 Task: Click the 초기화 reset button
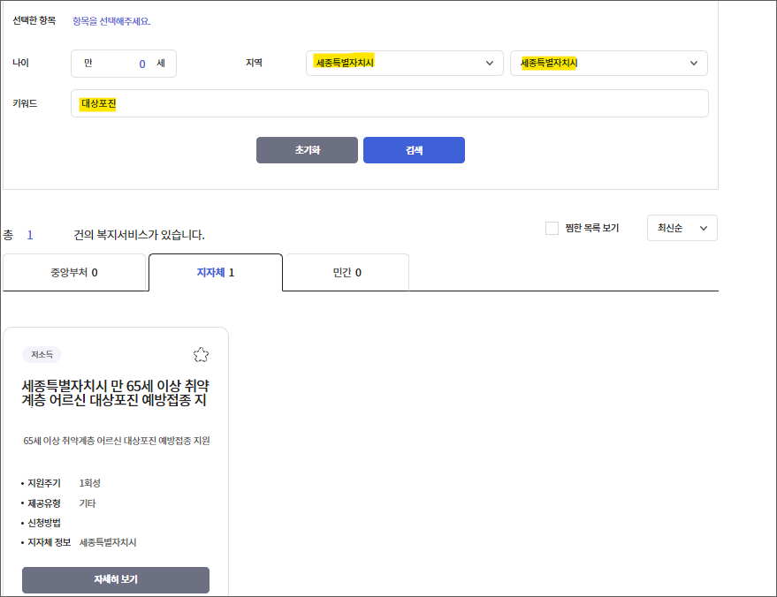click(307, 150)
